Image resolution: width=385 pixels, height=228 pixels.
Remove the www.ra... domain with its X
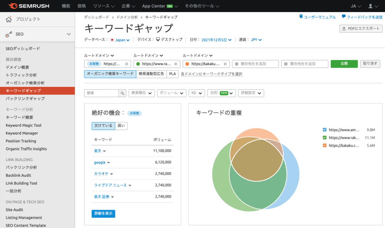coord(176,64)
